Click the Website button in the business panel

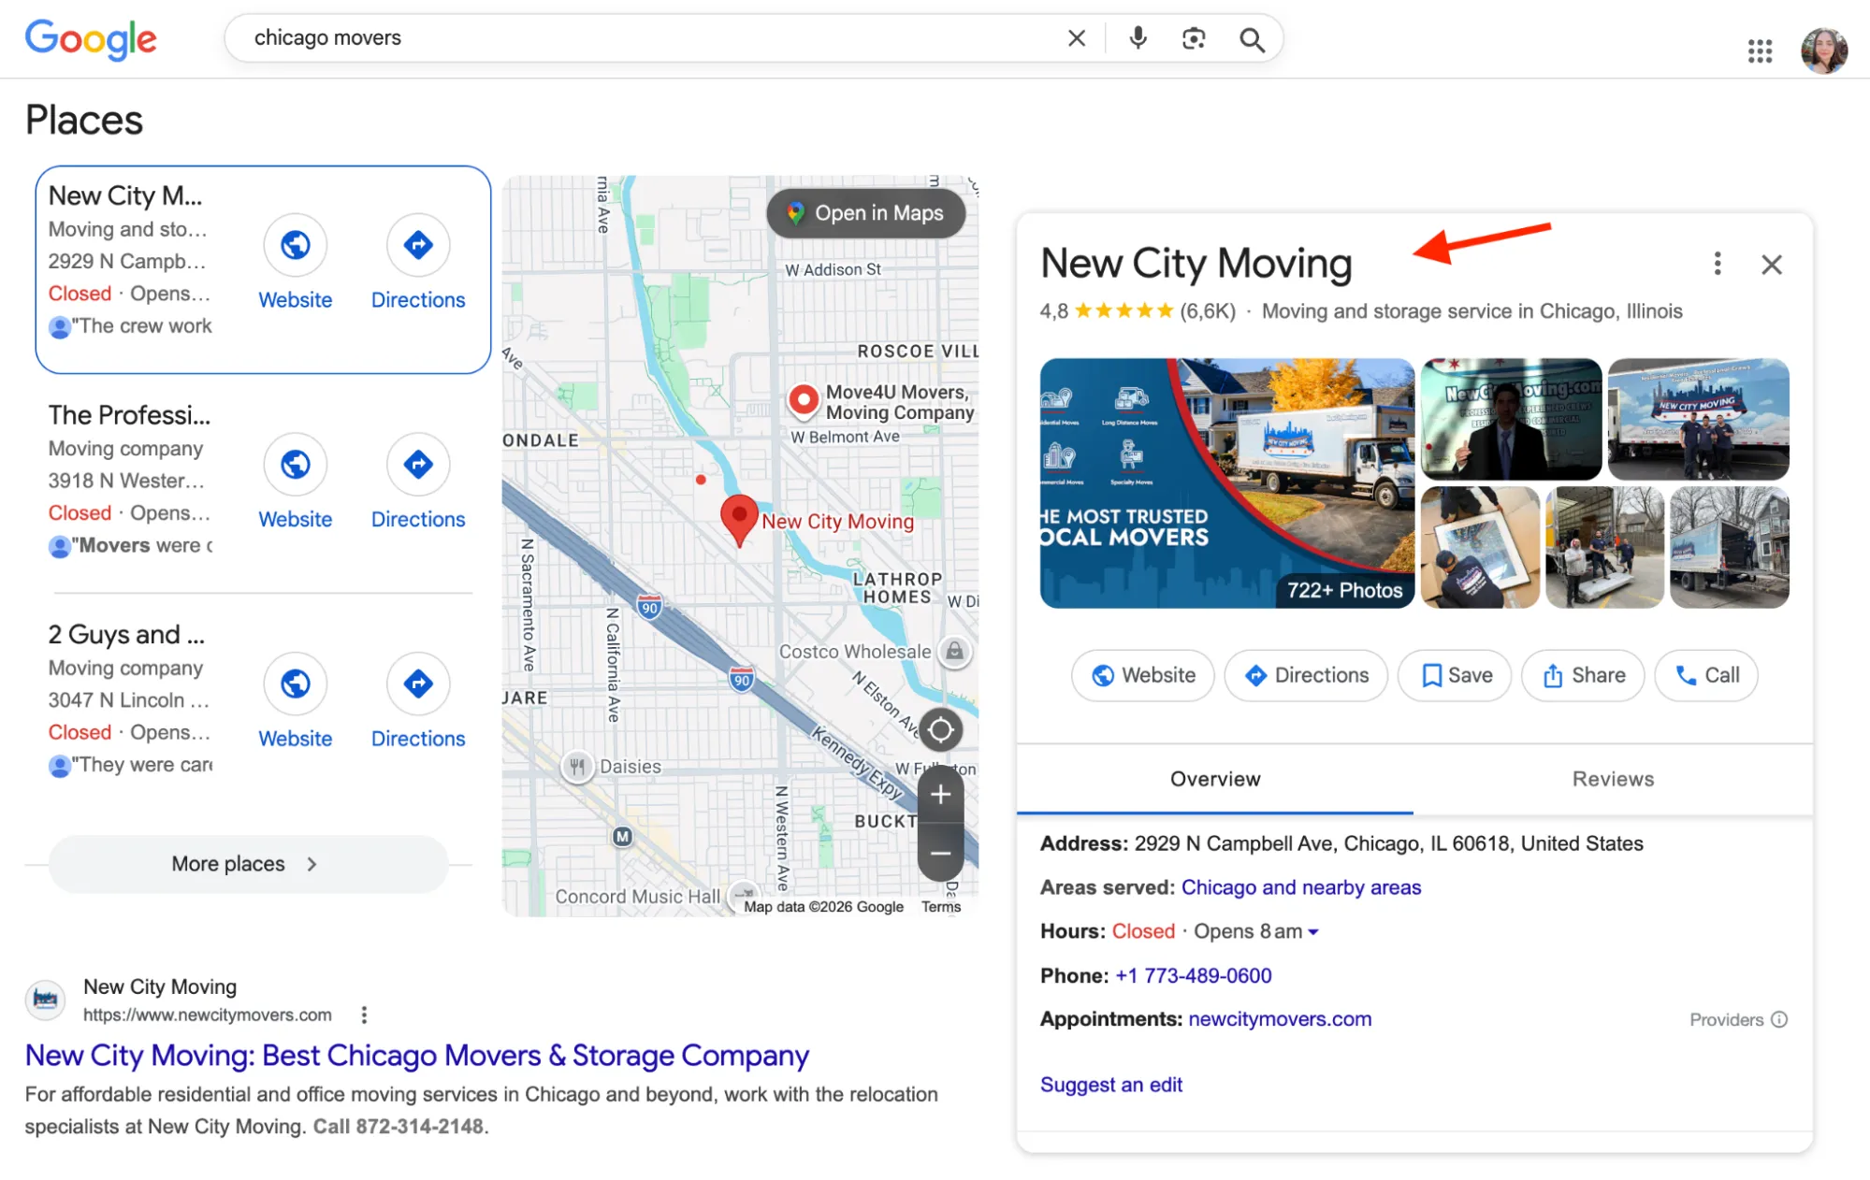pyautogui.click(x=1143, y=675)
